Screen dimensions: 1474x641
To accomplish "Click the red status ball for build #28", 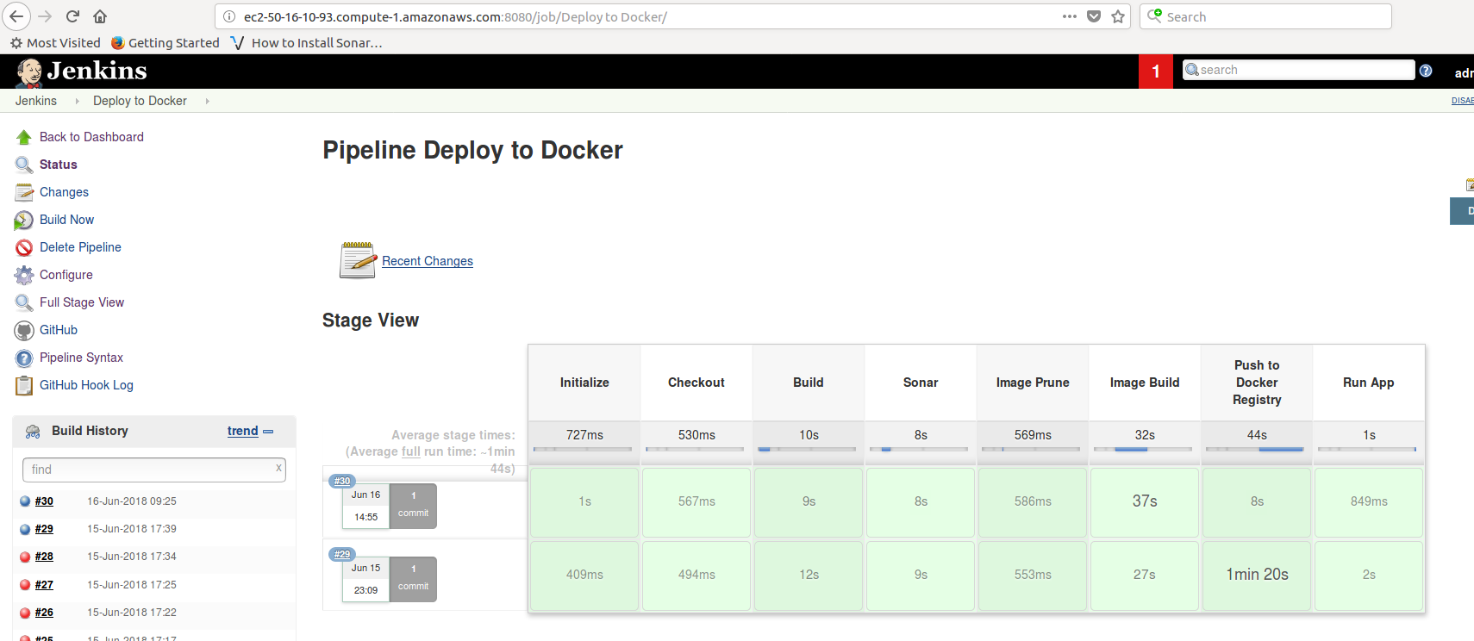I will [x=25, y=557].
